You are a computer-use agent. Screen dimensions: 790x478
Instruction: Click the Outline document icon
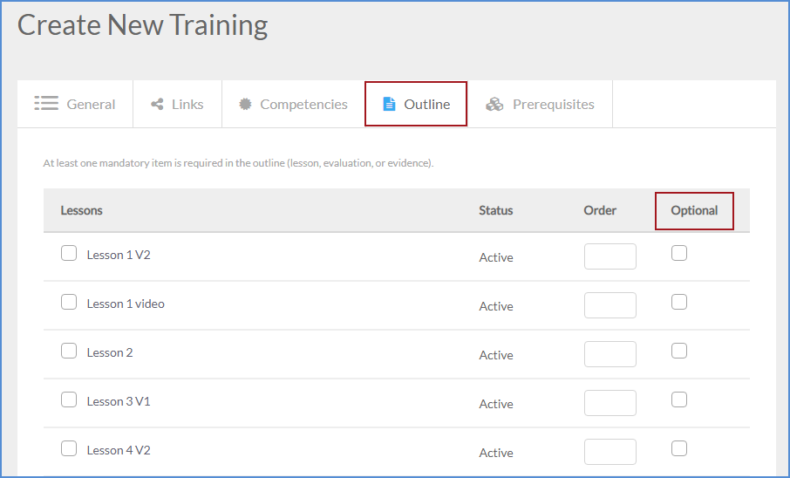click(x=389, y=105)
